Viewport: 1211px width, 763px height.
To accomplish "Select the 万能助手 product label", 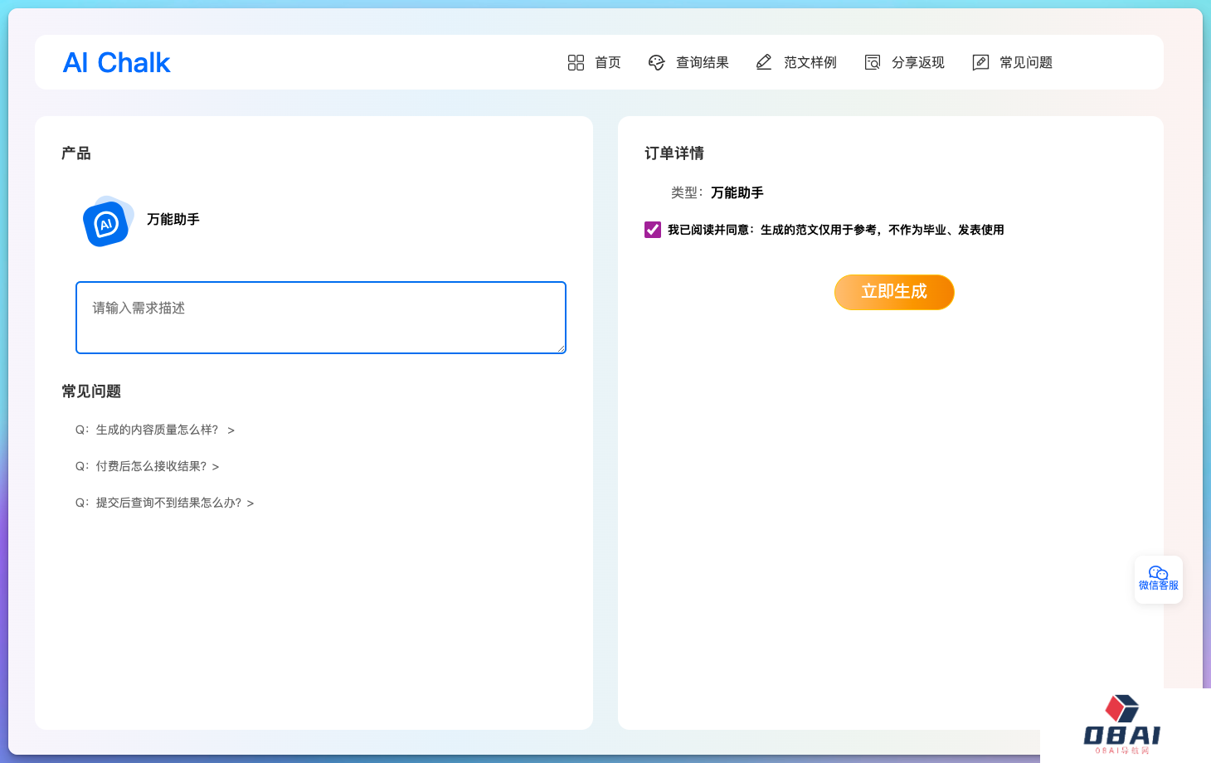I will pos(173,220).
